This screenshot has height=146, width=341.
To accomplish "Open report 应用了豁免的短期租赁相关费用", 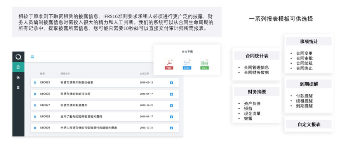I will point(81,116).
